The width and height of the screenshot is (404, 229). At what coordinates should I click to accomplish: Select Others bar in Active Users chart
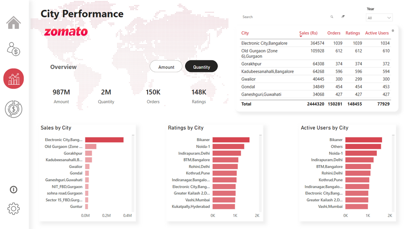[363, 146]
